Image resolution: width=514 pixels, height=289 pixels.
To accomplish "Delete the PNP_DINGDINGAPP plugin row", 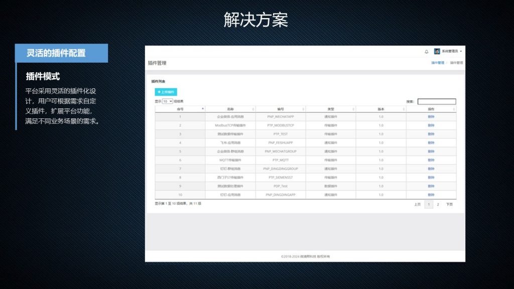I will 431,194.
